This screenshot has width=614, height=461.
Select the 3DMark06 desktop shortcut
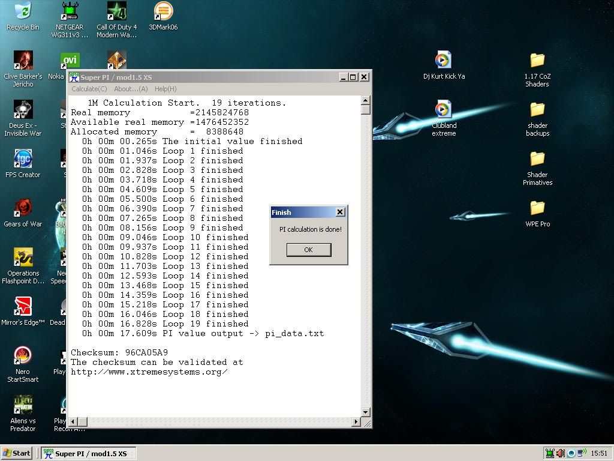pos(163,16)
